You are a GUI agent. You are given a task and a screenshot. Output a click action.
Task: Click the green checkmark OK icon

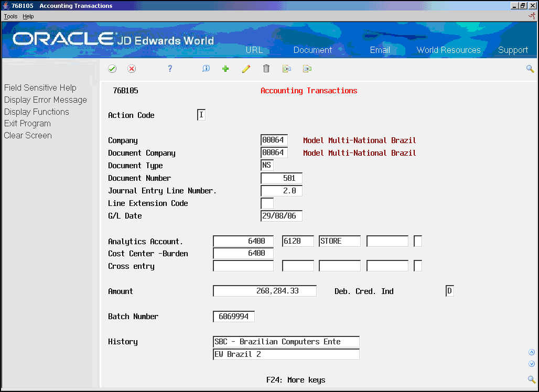(x=112, y=69)
